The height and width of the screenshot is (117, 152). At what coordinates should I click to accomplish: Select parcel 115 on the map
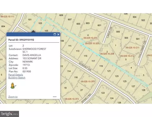point(85,56)
